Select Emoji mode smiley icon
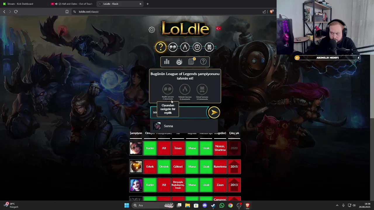 pos(197,47)
